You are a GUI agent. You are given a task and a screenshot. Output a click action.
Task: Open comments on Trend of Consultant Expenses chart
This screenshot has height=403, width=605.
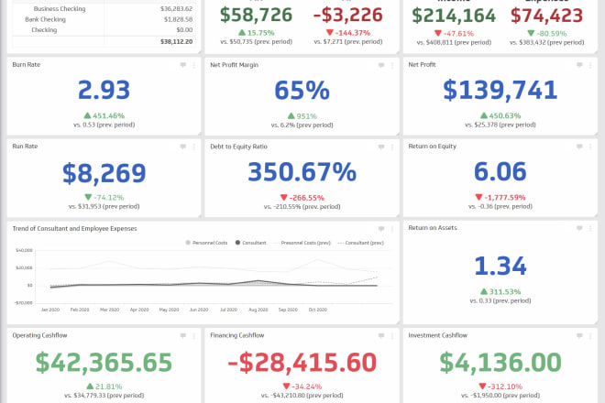pyautogui.click(x=381, y=229)
